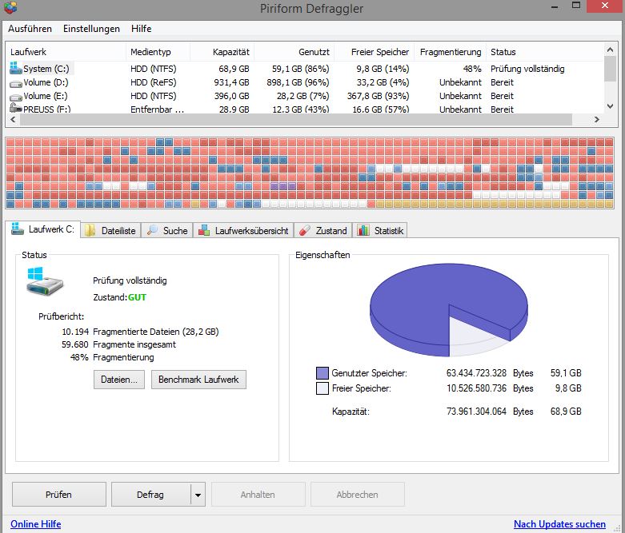
Task: Click the Defrag button
Action: (150, 495)
